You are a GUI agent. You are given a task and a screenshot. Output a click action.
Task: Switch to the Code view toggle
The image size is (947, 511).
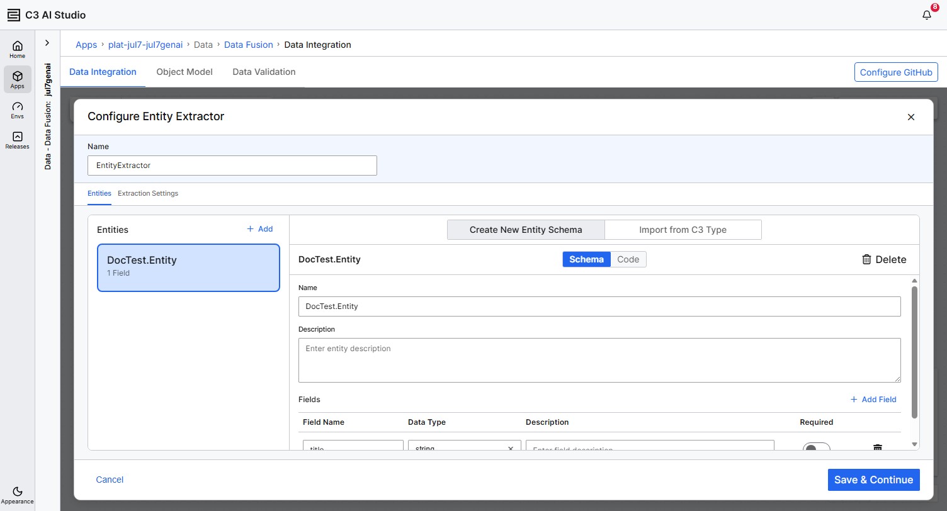click(x=628, y=259)
